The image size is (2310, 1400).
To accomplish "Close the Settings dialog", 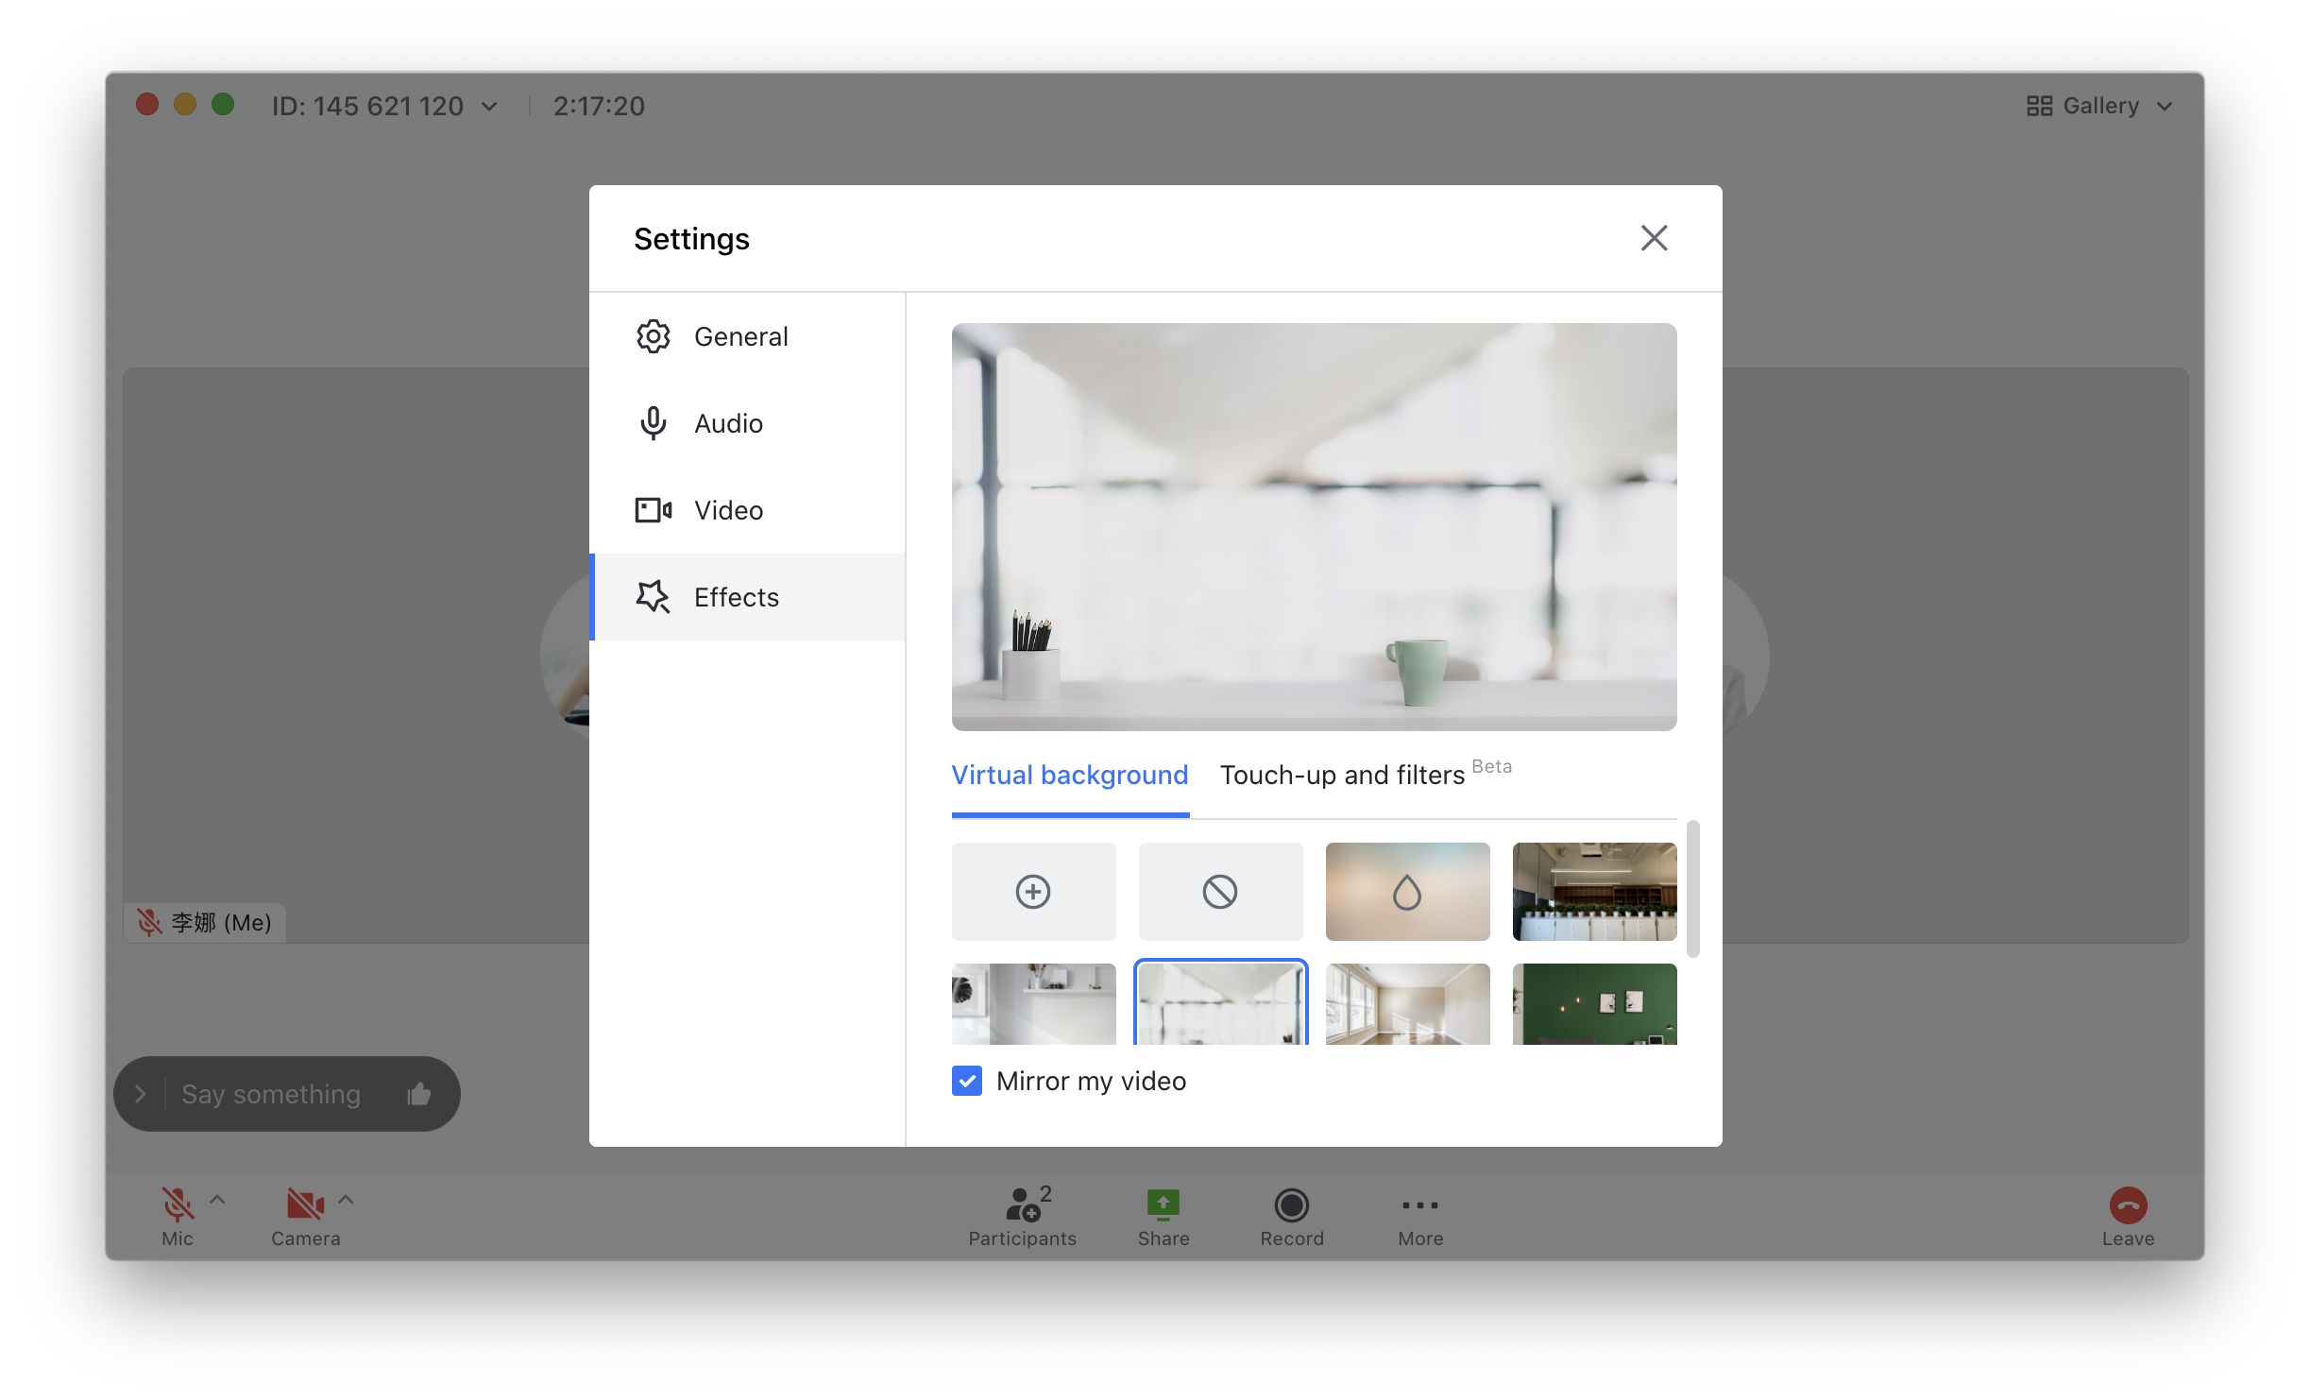I will [x=1654, y=238].
